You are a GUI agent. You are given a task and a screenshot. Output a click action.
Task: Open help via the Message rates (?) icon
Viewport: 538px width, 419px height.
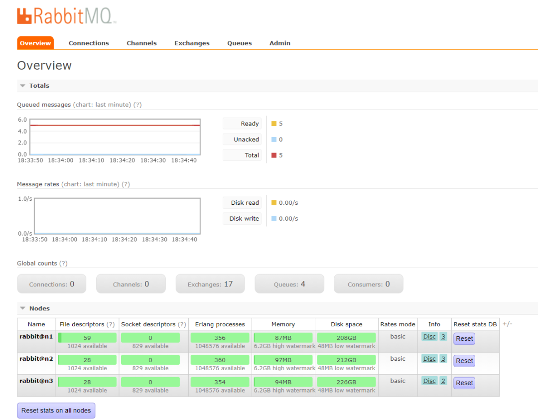[x=125, y=184]
